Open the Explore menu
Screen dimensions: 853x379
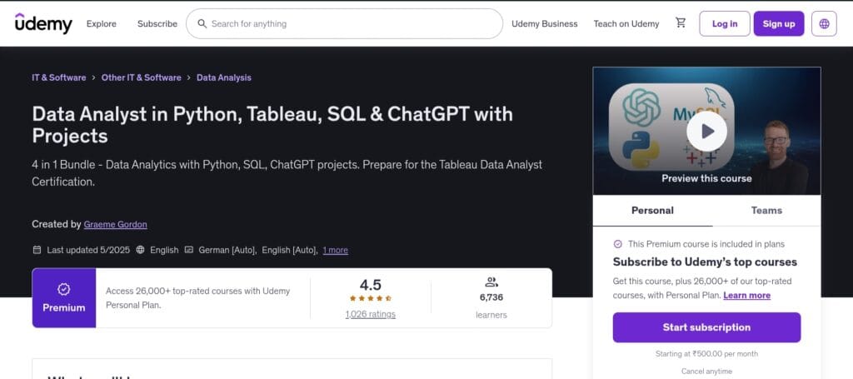pyautogui.click(x=101, y=24)
